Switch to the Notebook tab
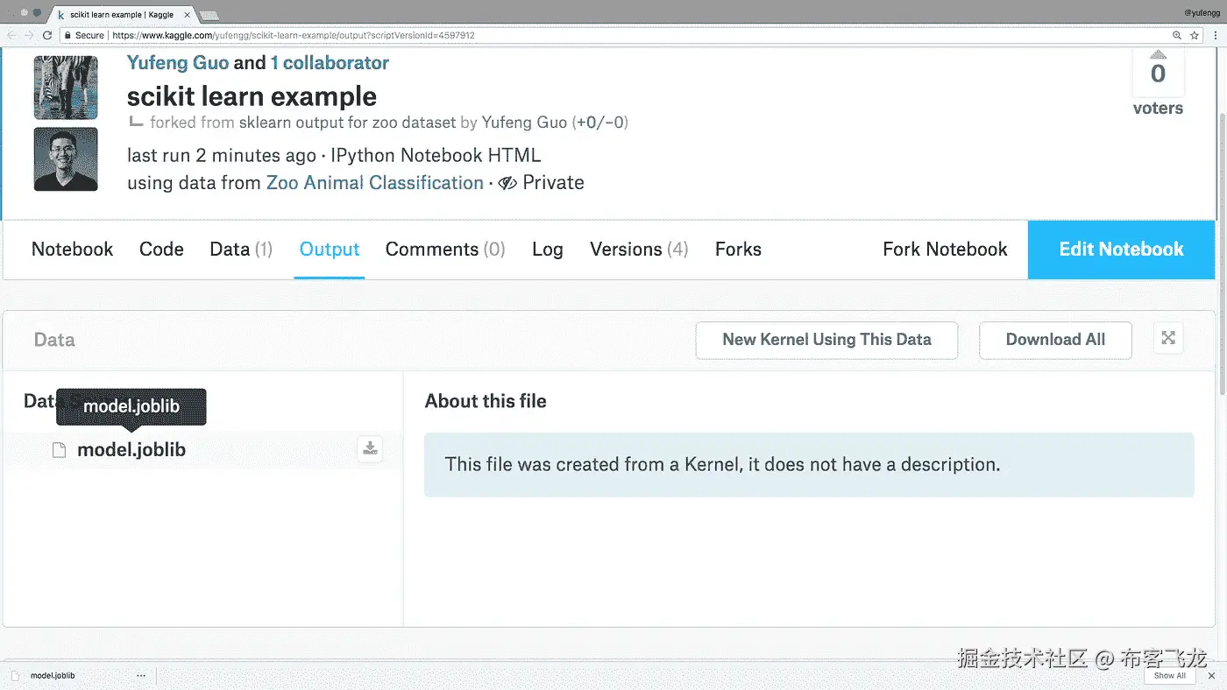 [73, 250]
